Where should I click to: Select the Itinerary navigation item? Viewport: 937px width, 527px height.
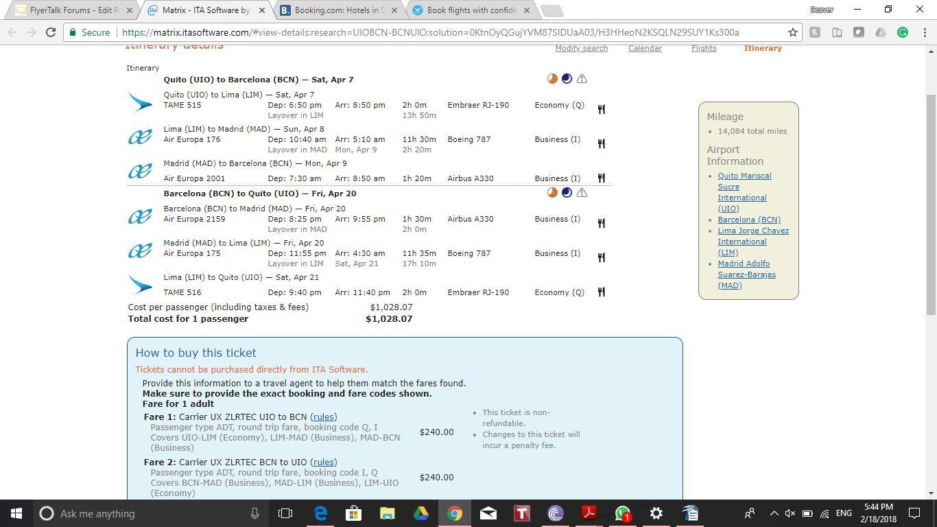(763, 48)
